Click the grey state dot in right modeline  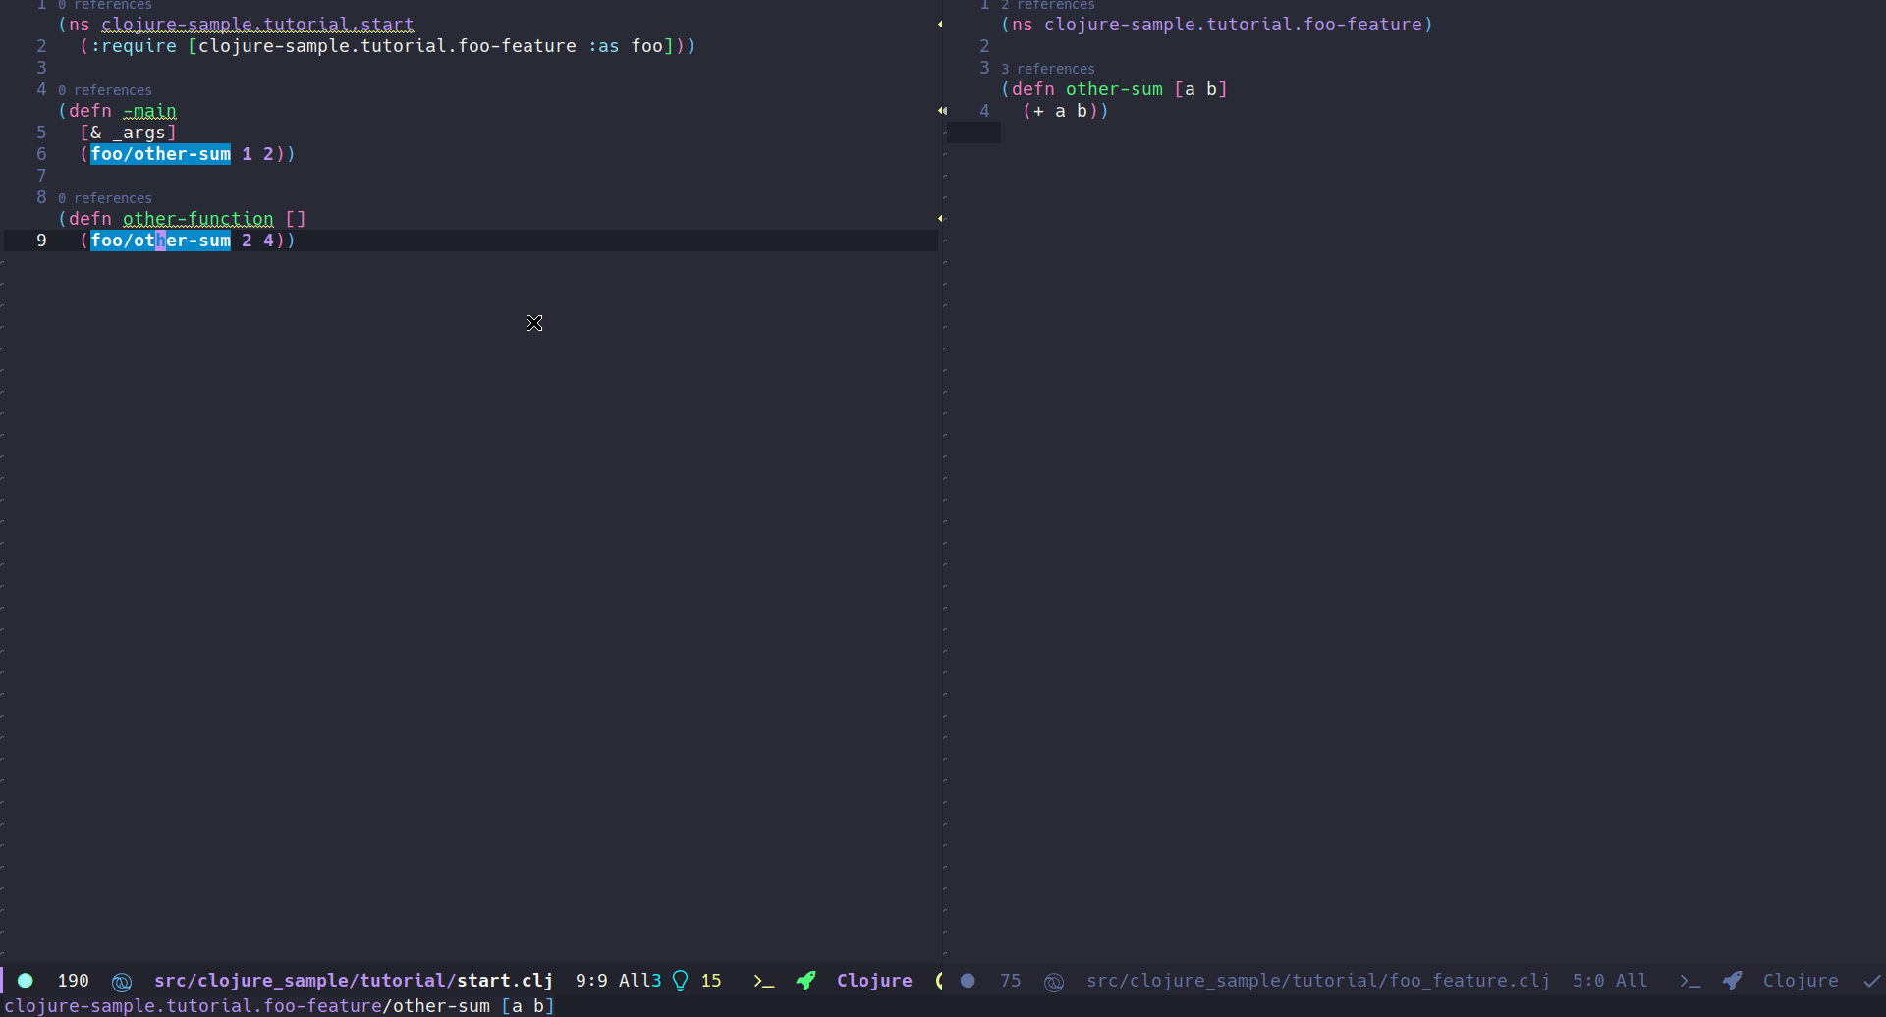coord(968,981)
